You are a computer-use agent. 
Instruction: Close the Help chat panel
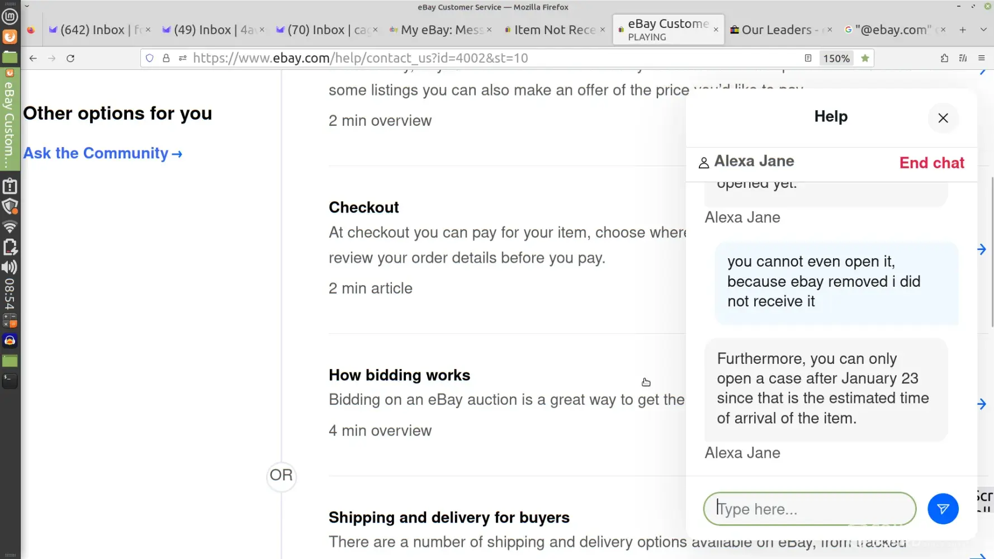pyautogui.click(x=943, y=118)
